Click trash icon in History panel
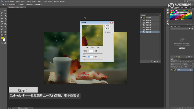 click(158, 61)
